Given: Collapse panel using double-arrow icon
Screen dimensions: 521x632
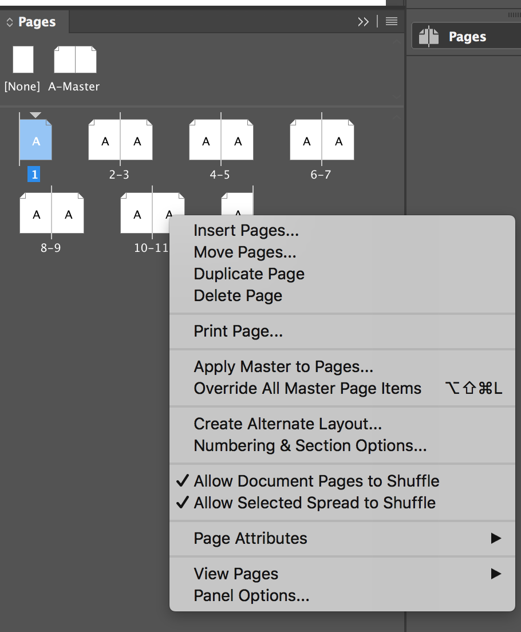Looking at the screenshot, I should (363, 22).
